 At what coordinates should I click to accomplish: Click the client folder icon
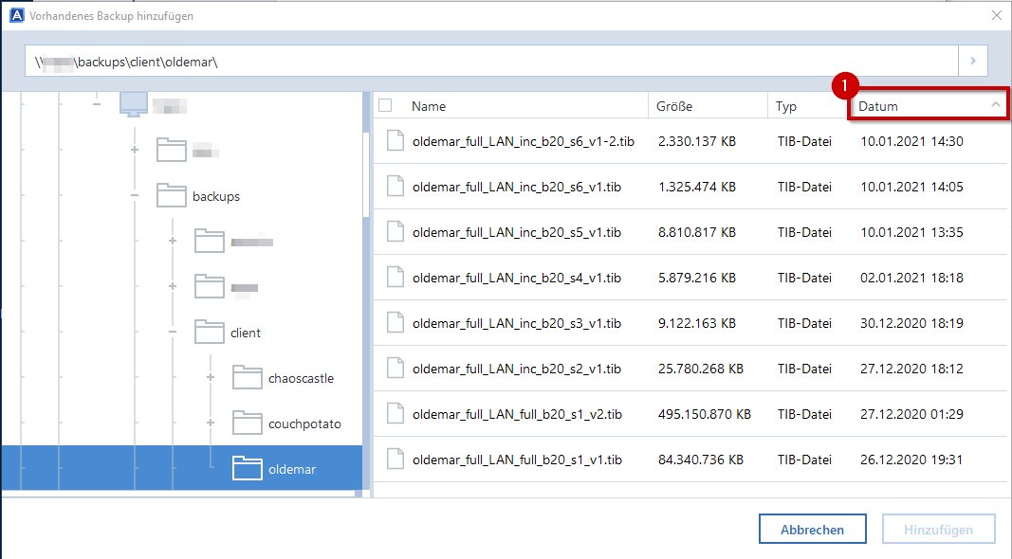point(209,333)
